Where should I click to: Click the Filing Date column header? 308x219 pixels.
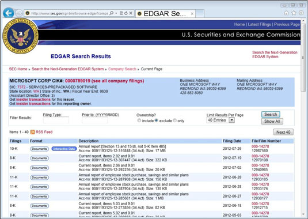(232, 141)
